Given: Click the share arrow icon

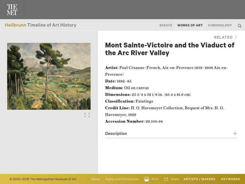Looking at the screenshot, I should tap(166, 179).
